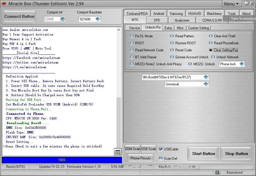Click the 'Connected to Phone.' log line
This screenshot has width=256, height=176.
pos(25,114)
